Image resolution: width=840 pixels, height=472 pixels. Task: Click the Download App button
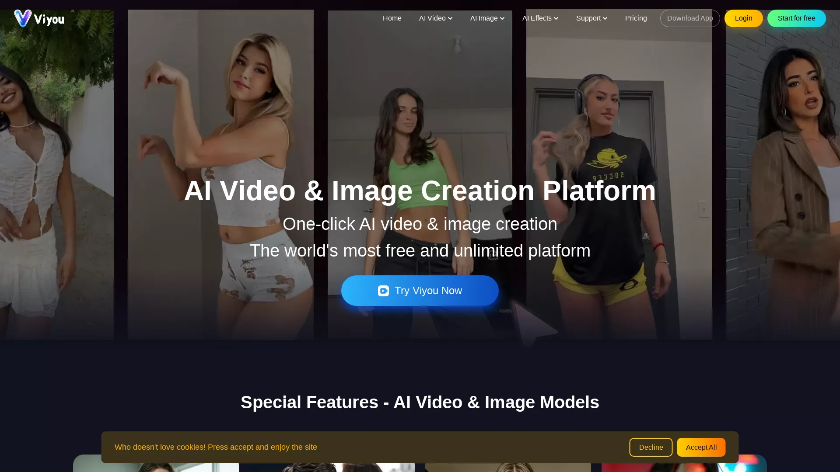click(x=689, y=18)
